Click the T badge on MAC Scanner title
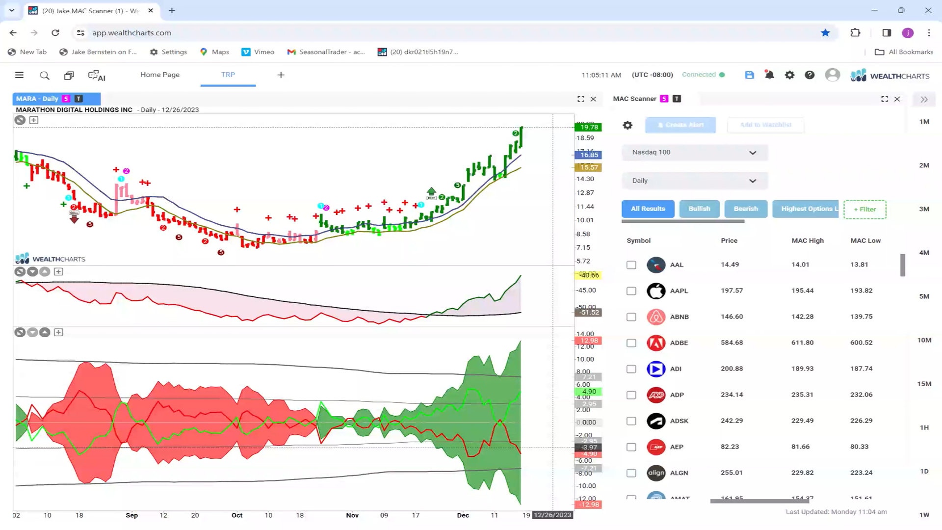942x530 pixels. pos(677,99)
